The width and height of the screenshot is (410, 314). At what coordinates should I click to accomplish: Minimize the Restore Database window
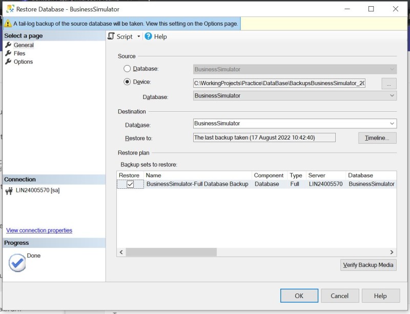[347, 9]
